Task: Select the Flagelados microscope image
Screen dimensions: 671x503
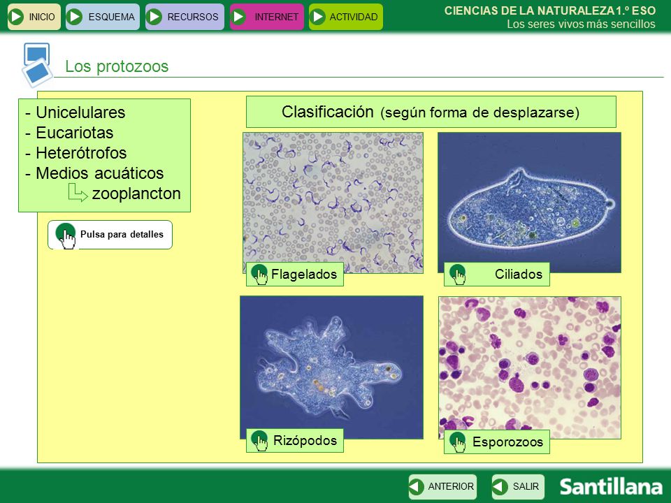Action: coord(333,201)
